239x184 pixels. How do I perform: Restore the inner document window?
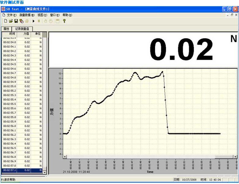(x=232, y=15)
